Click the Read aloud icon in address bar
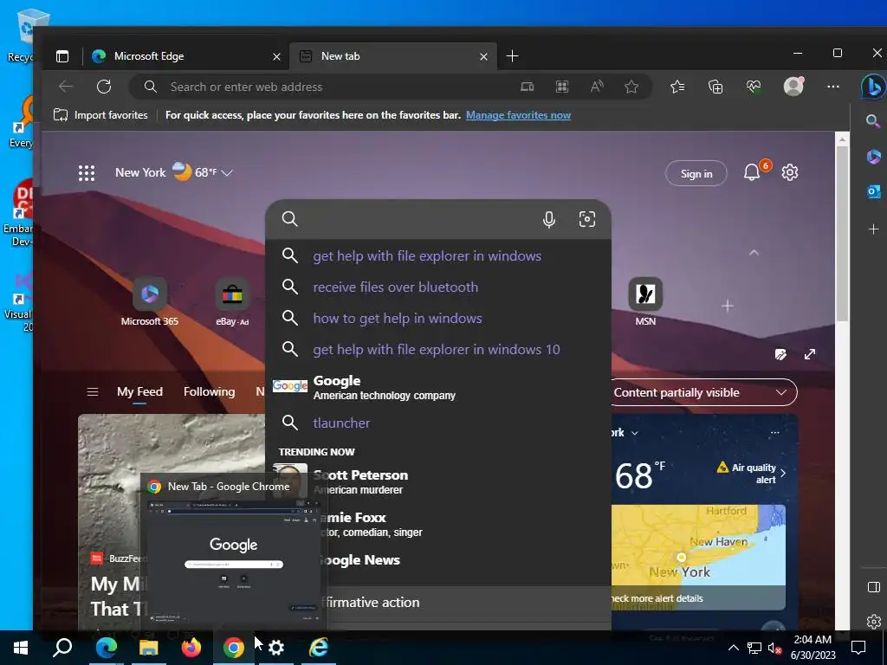Image resolution: width=887 pixels, height=665 pixels. [596, 87]
